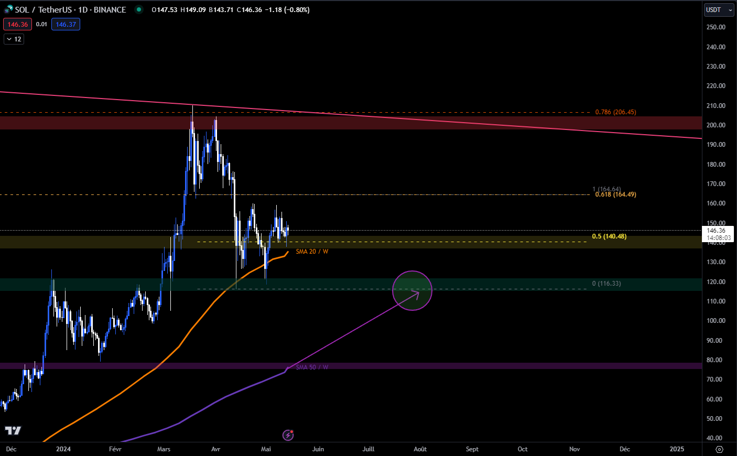Click current price label 146.36 on axis

click(716, 231)
